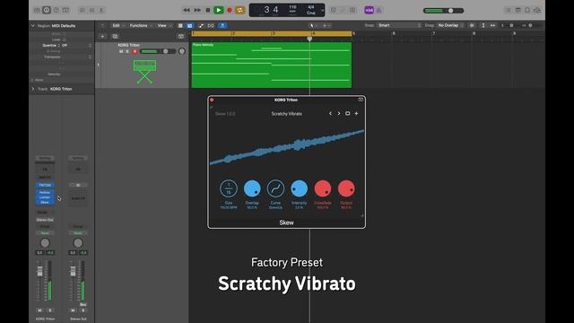Viewport: 574px width, 323px height.
Task: Click the Duplicate Track button beside plus
Action: point(115,37)
